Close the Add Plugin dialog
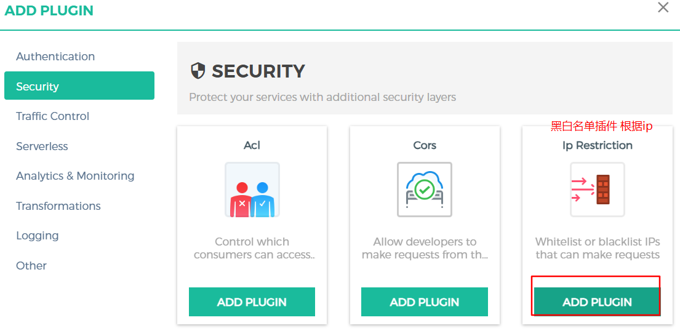 [663, 8]
